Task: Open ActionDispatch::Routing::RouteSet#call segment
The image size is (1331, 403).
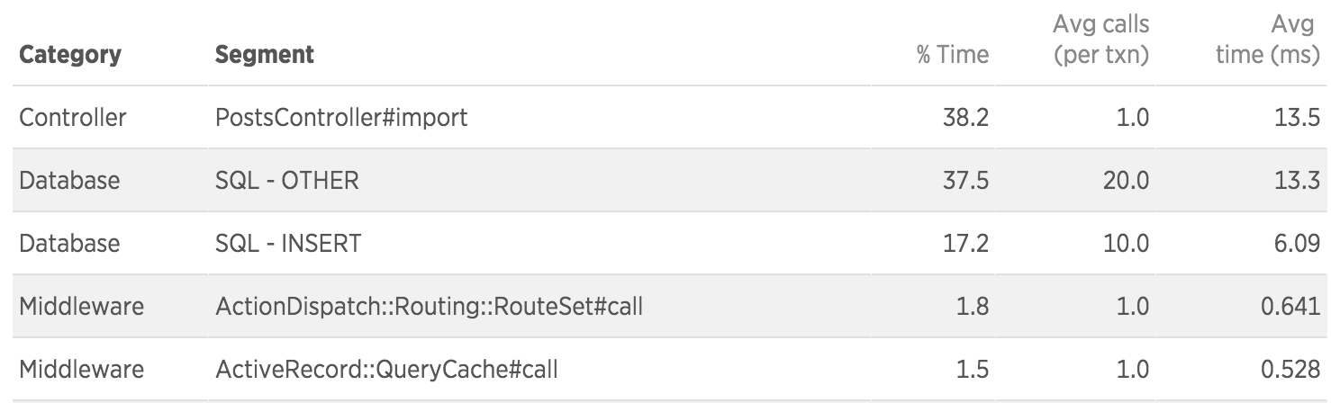Action: pyautogui.click(x=429, y=306)
